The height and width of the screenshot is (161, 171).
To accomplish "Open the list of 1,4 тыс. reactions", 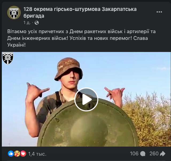I will coord(37,154).
